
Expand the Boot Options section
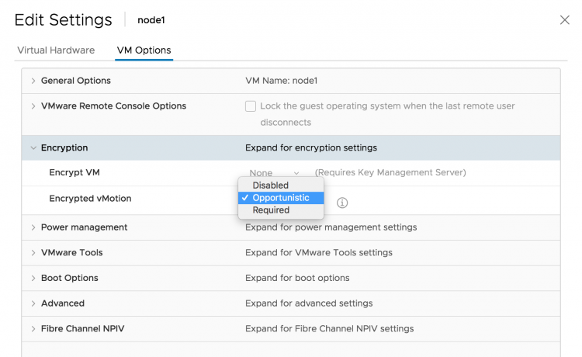click(33, 278)
